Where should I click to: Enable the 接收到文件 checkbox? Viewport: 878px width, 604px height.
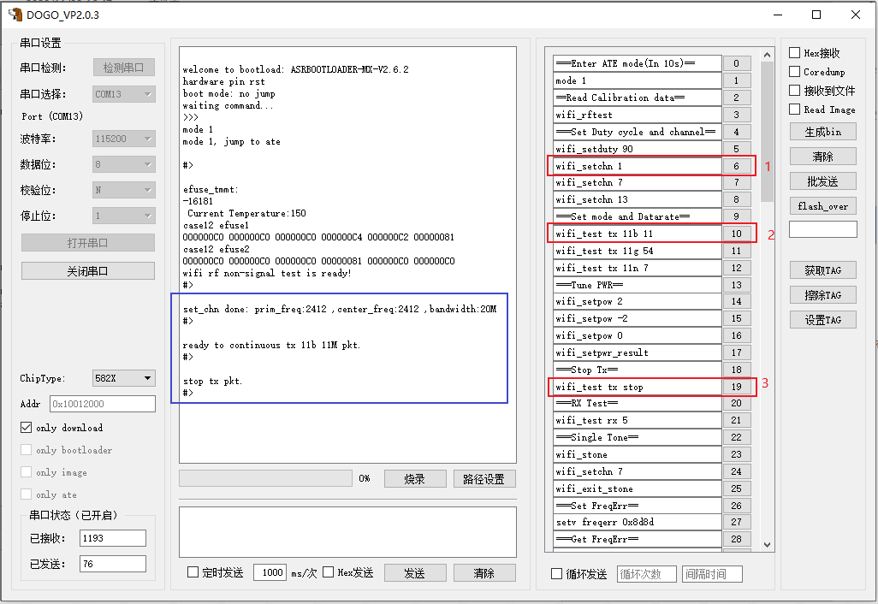coord(794,90)
